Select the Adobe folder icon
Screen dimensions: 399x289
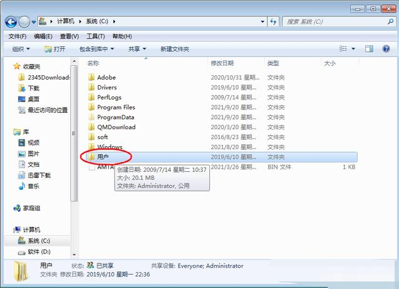[91, 78]
